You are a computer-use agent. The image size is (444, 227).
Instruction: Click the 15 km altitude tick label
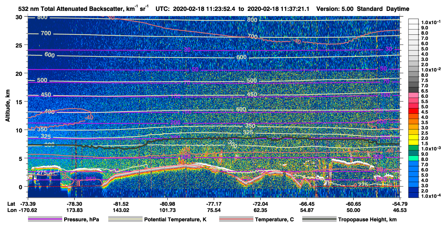click(20, 101)
